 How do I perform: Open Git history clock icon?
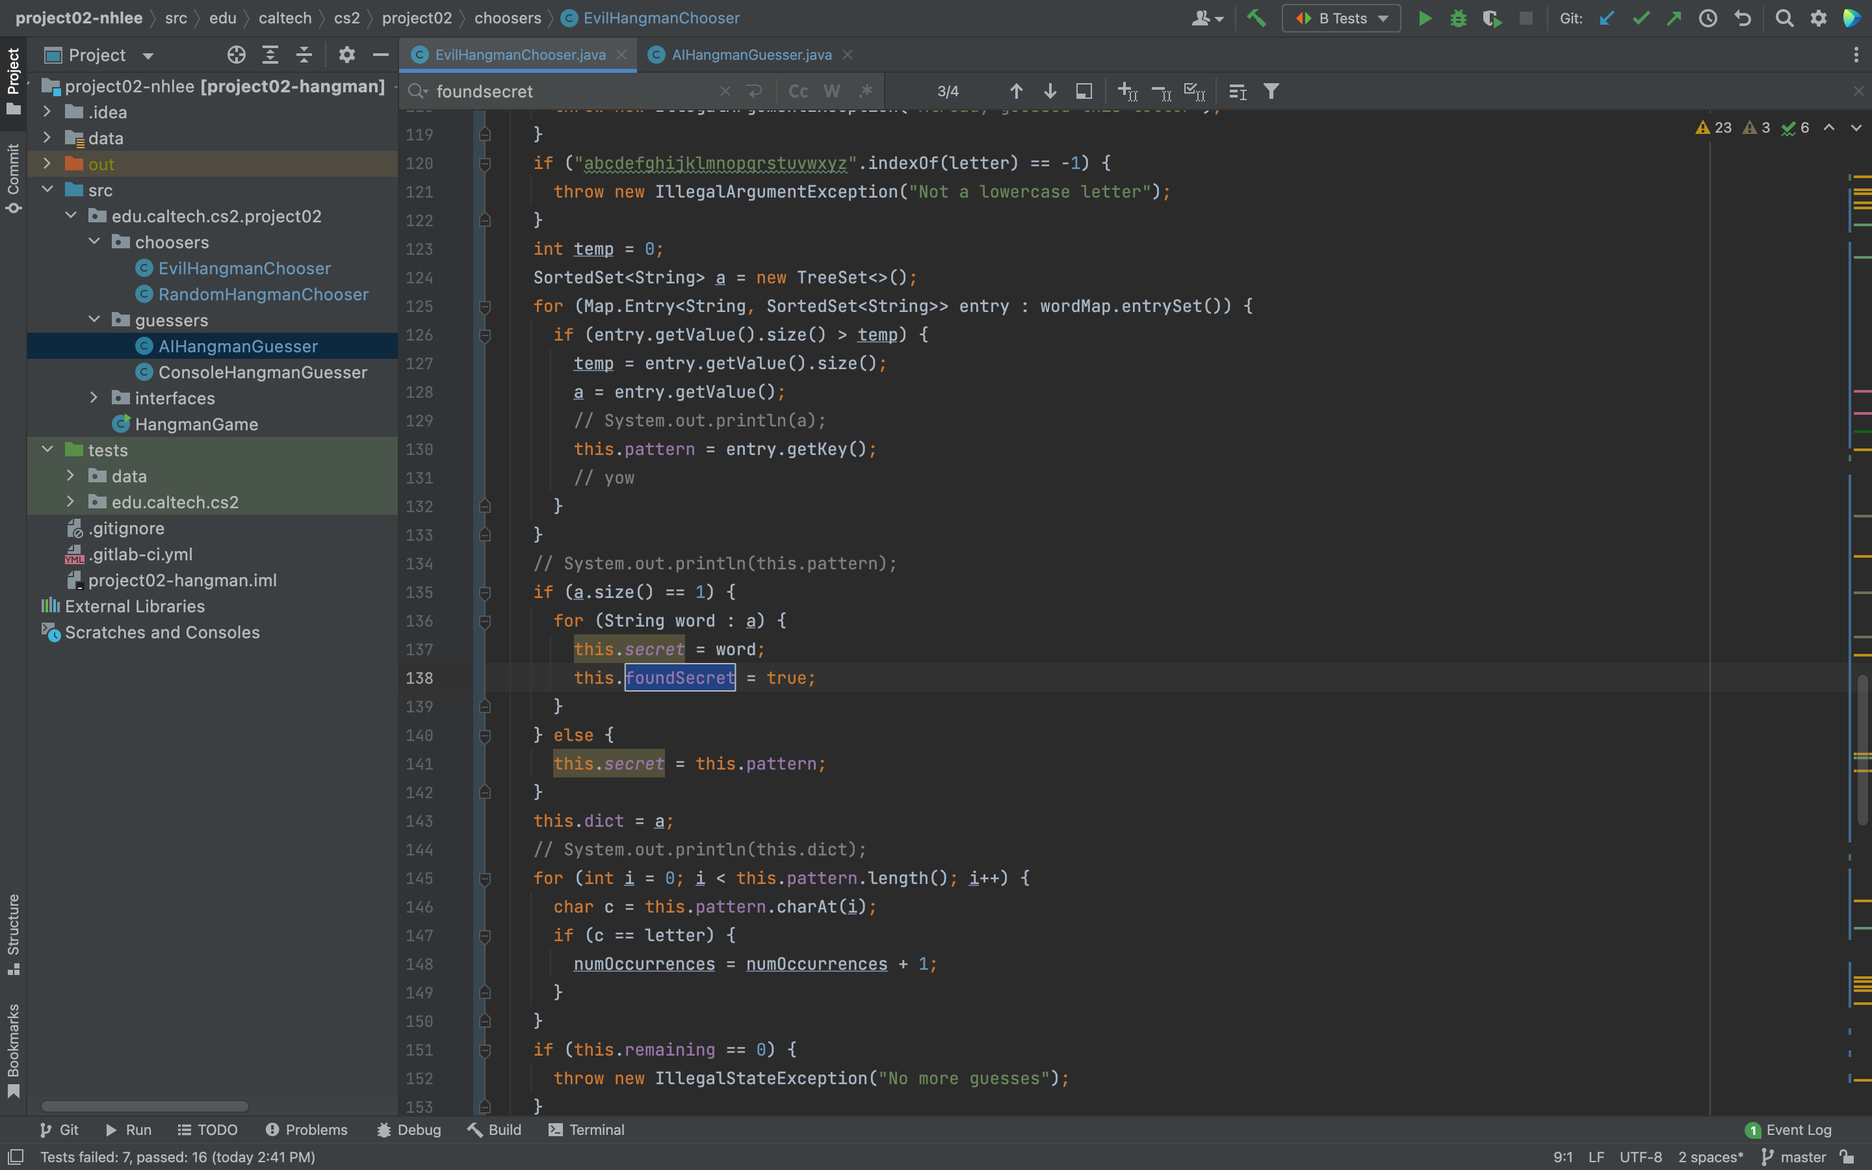(1708, 18)
